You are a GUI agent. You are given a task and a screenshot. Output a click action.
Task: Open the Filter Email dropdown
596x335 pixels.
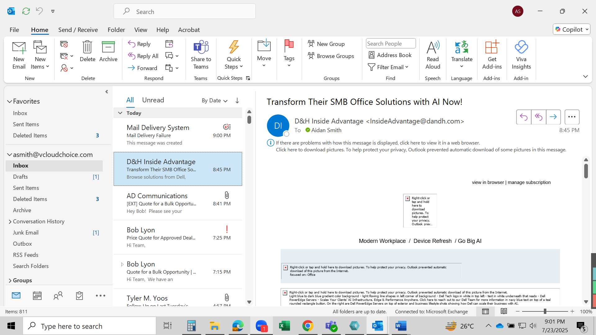(388, 67)
